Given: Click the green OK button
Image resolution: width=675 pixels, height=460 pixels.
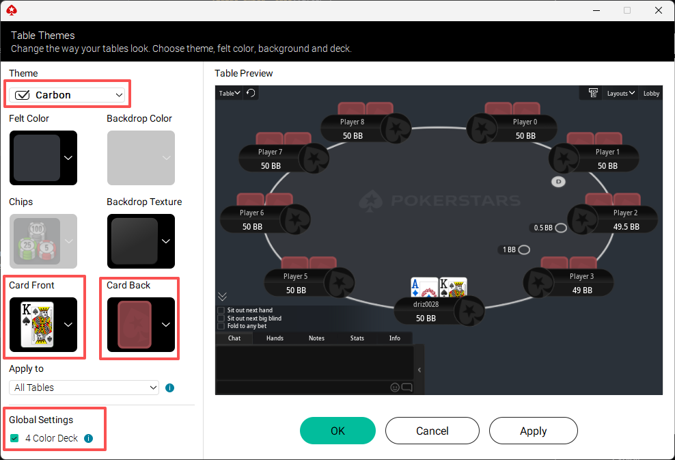Looking at the screenshot, I should pyautogui.click(x=337, y=431).
